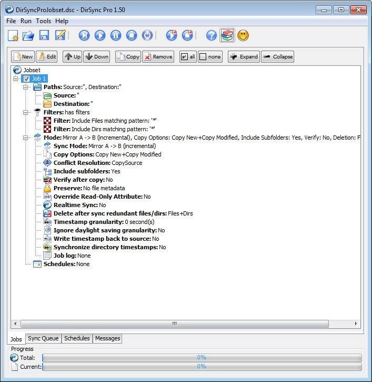Click the Current progress bar
Image resolution: width=372 pixels, height=382 pixels.
point(202,367)
